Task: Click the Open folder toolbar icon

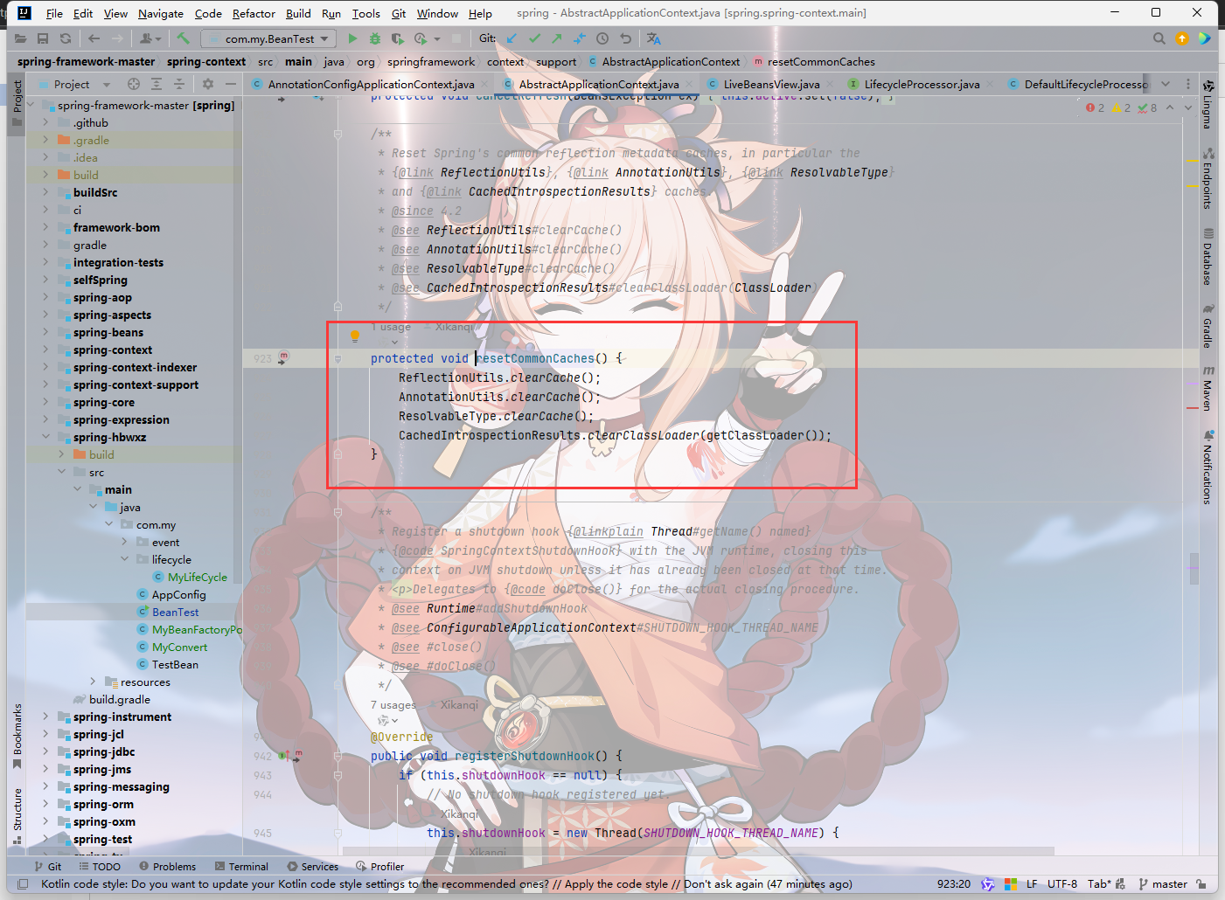Action: [20, 38]
